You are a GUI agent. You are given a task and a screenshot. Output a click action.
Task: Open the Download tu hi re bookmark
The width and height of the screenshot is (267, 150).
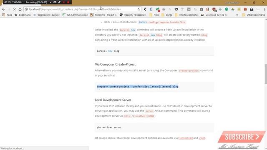(x=214, y=15)
